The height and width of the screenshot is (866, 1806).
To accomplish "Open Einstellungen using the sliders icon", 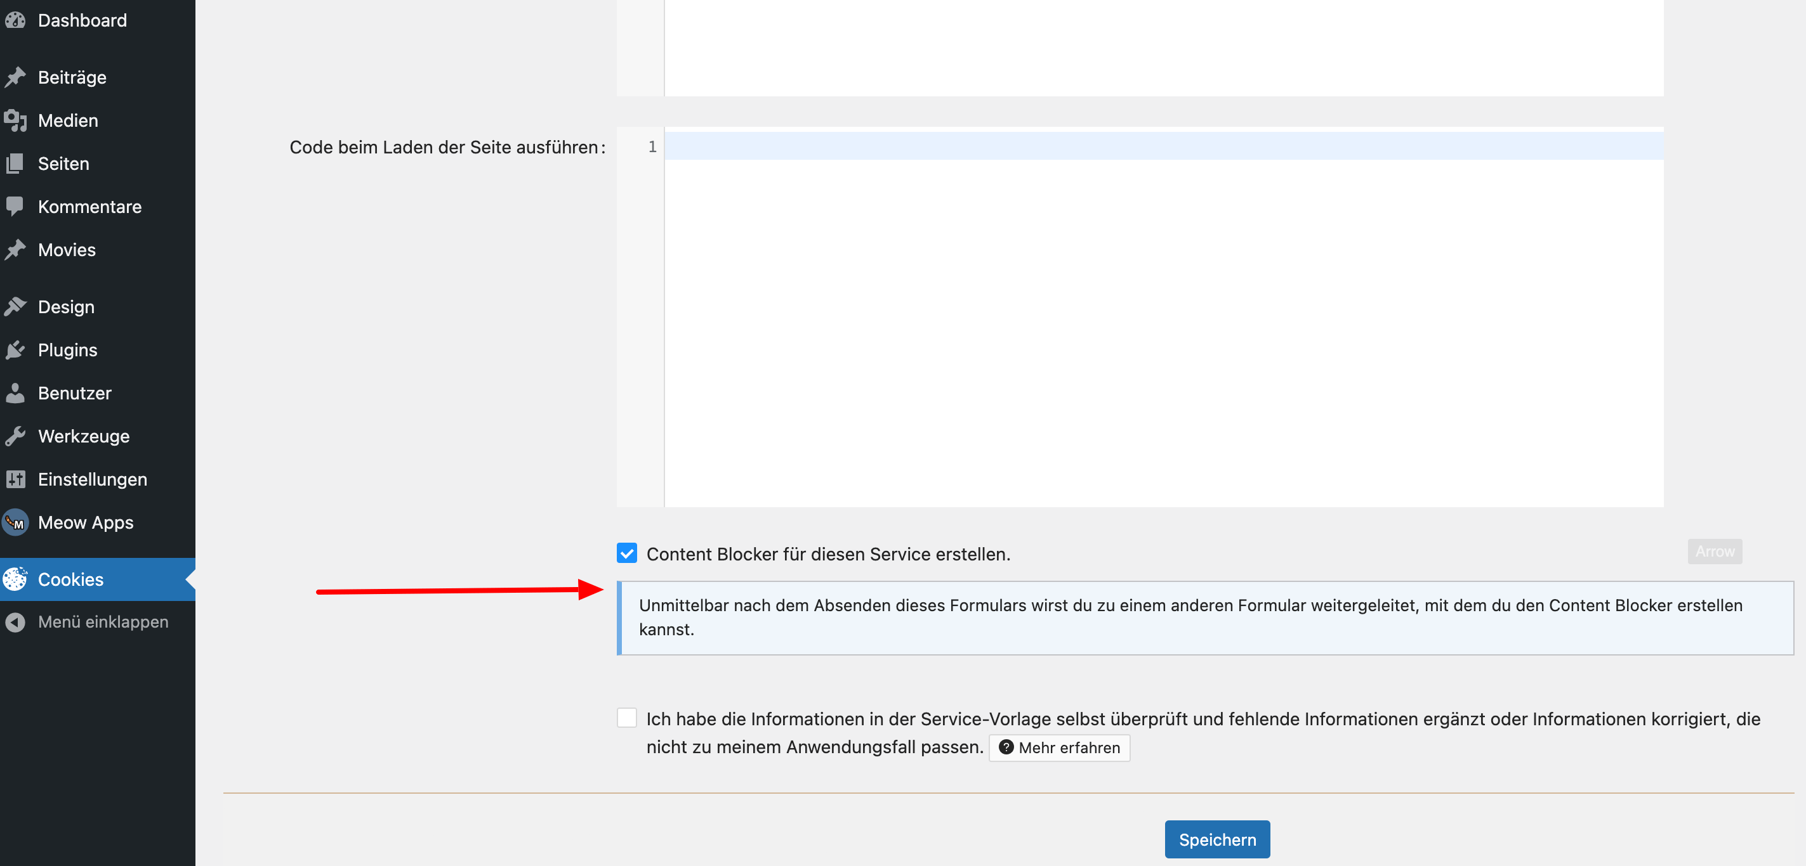I will coord(17,479).
